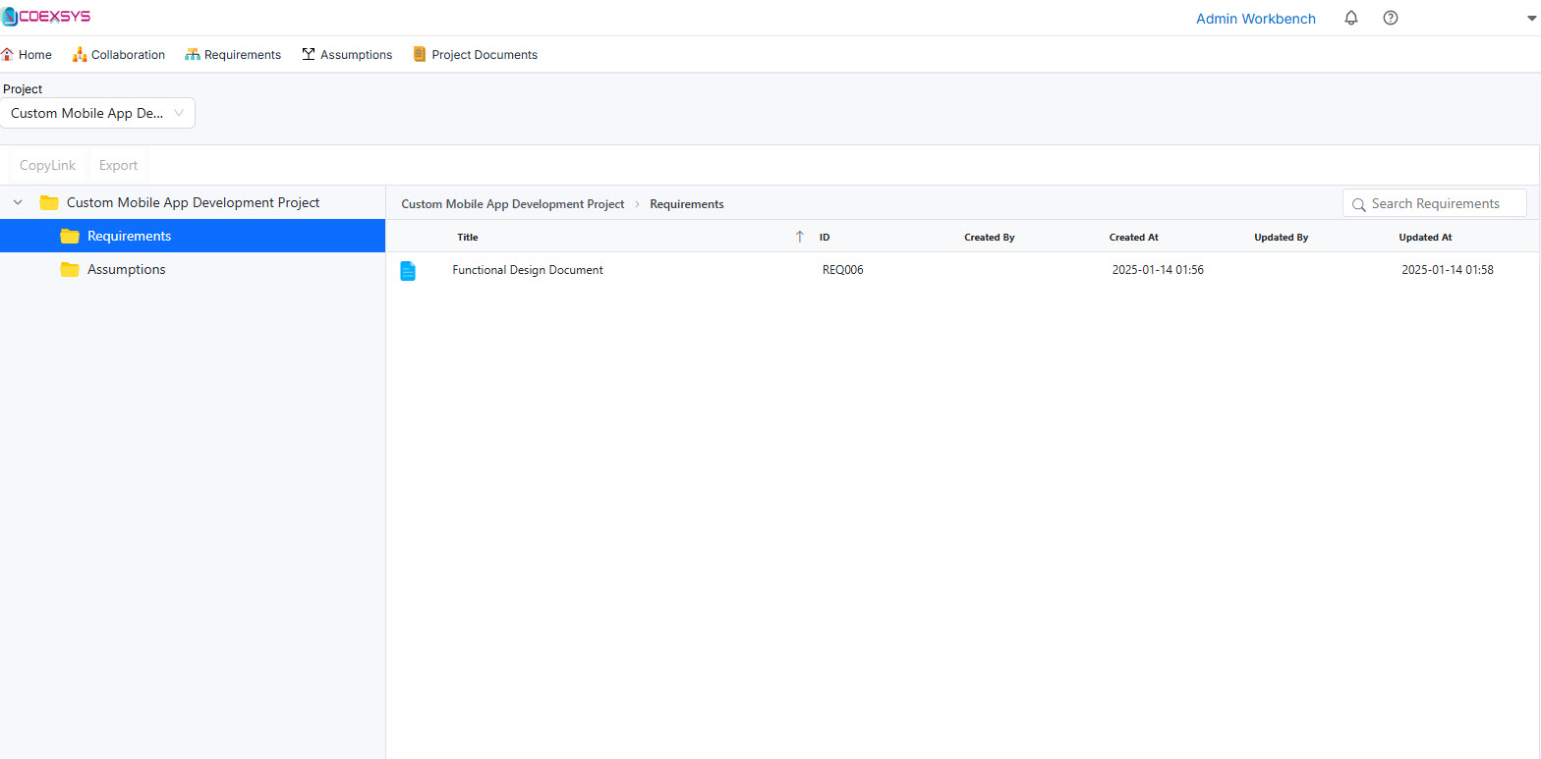Open the Requirements menu label in top bar

click(243, 55)
